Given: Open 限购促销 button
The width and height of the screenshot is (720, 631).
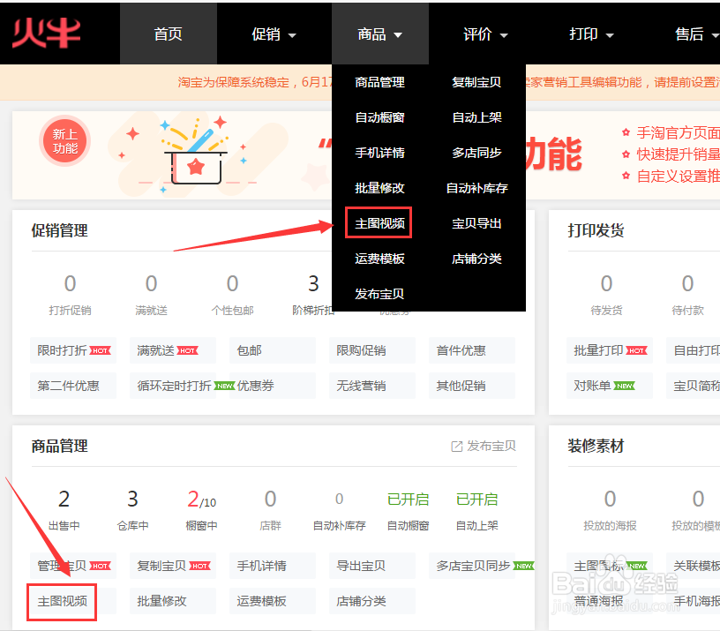Looking at the screenshot, I should 372,350.
